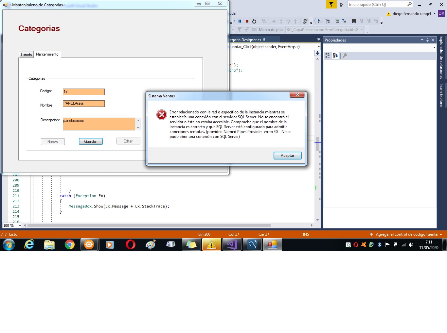This screenshot has width=447, height=333.
Task: Open the active document list dropdown
Action: click(x=319, y=40)
